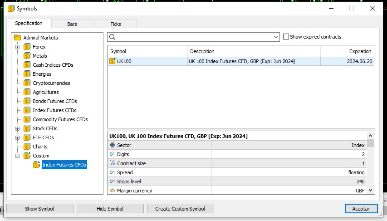
Task: Click the Hide Symbol button
Action: (x=110, y=209)
